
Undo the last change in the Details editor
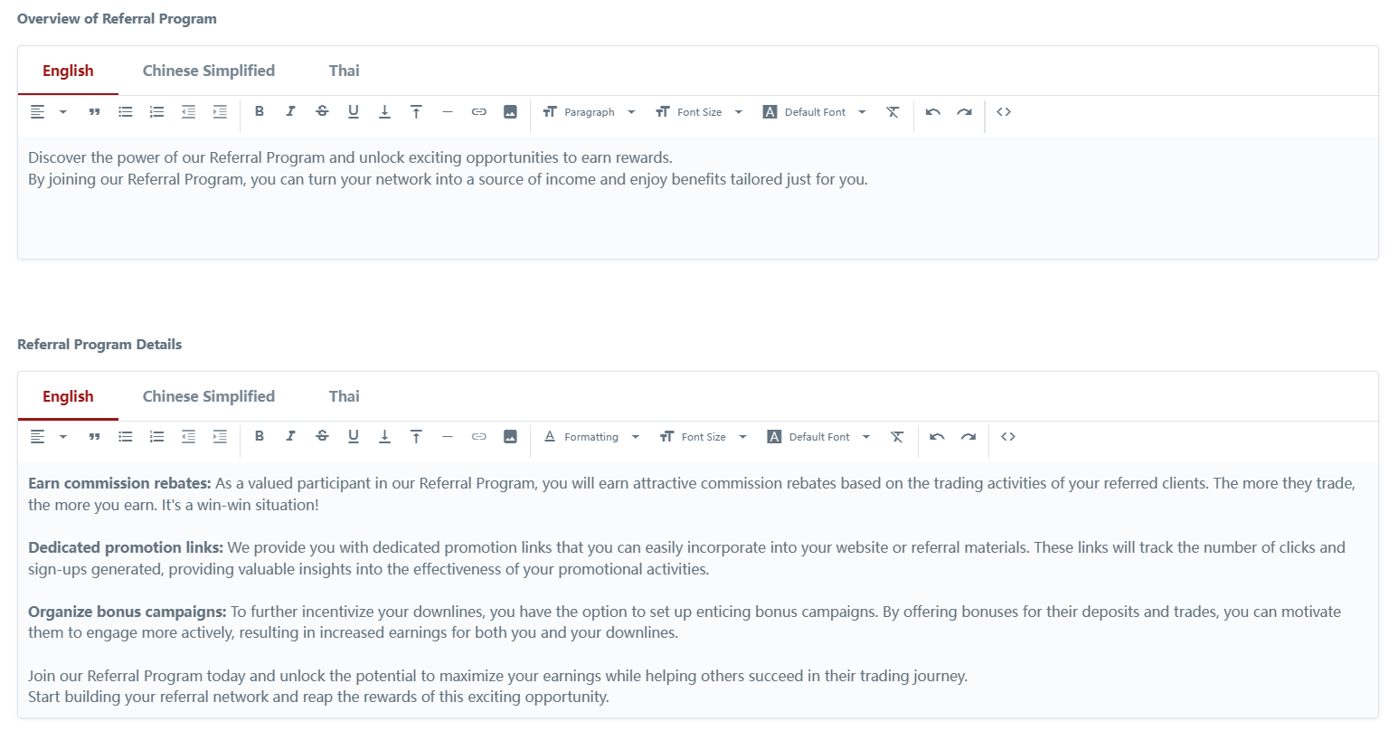[x=937, y=437]
